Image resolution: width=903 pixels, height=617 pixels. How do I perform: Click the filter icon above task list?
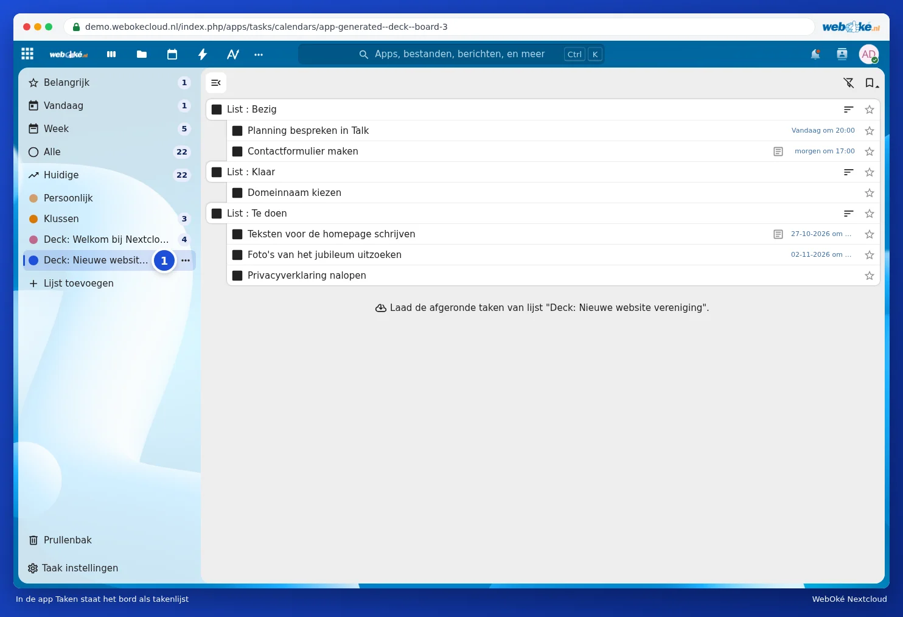(x=849, y=83)
